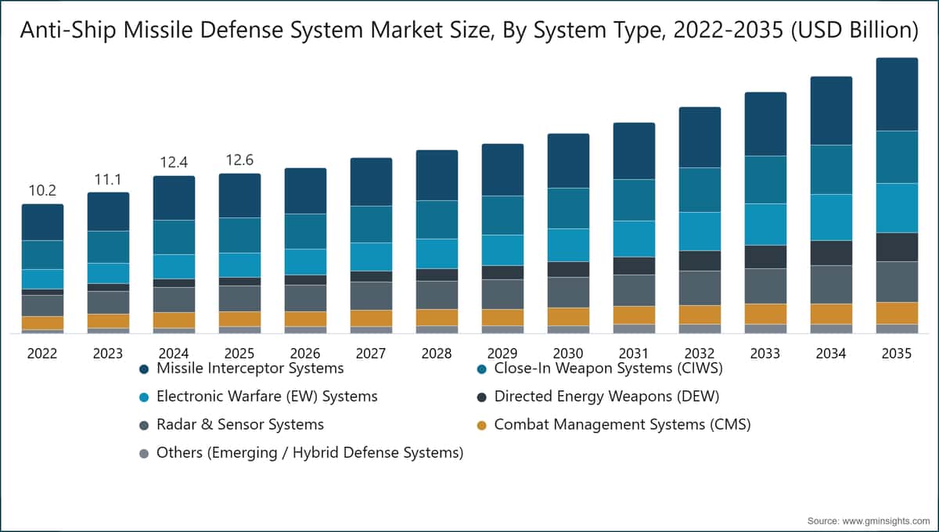Click the Radar & Sensor Systems legend dot
Image resolution: width=939 pixels, height=532 pixels.
coord(144,425)
